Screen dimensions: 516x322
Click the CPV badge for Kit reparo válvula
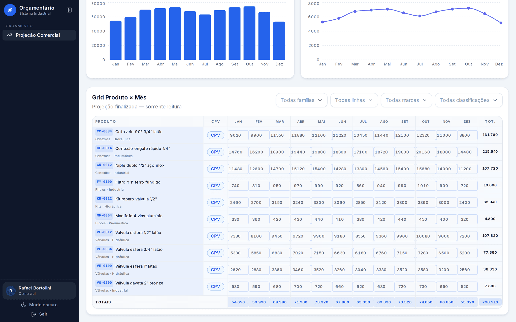(215, 203)
